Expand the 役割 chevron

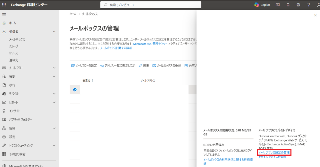(54, 77)
